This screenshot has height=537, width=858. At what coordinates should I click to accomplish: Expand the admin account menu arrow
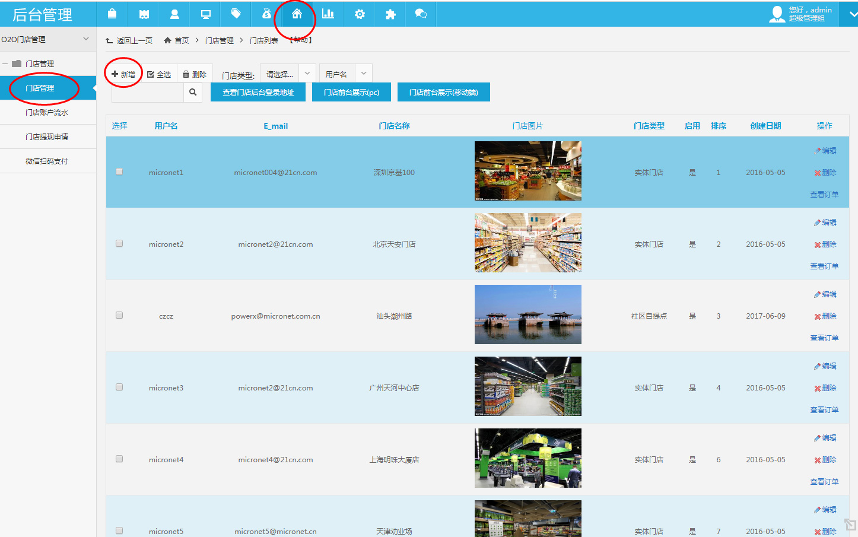[x=853, y=14]
